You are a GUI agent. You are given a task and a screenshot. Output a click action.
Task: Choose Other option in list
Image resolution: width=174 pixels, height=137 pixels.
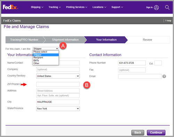click(x=46, y=63)
